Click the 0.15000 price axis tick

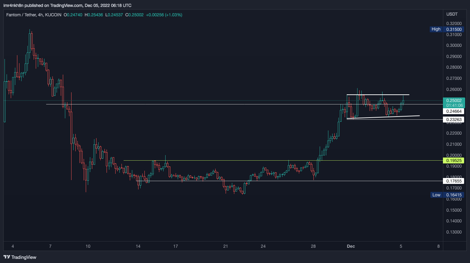(x=454, y=210)
